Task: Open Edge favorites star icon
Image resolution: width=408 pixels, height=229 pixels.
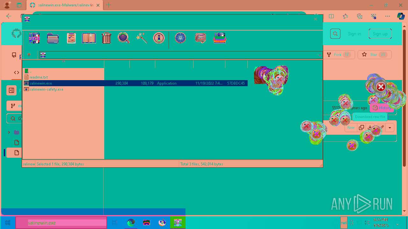Action: tap(346, 16)
